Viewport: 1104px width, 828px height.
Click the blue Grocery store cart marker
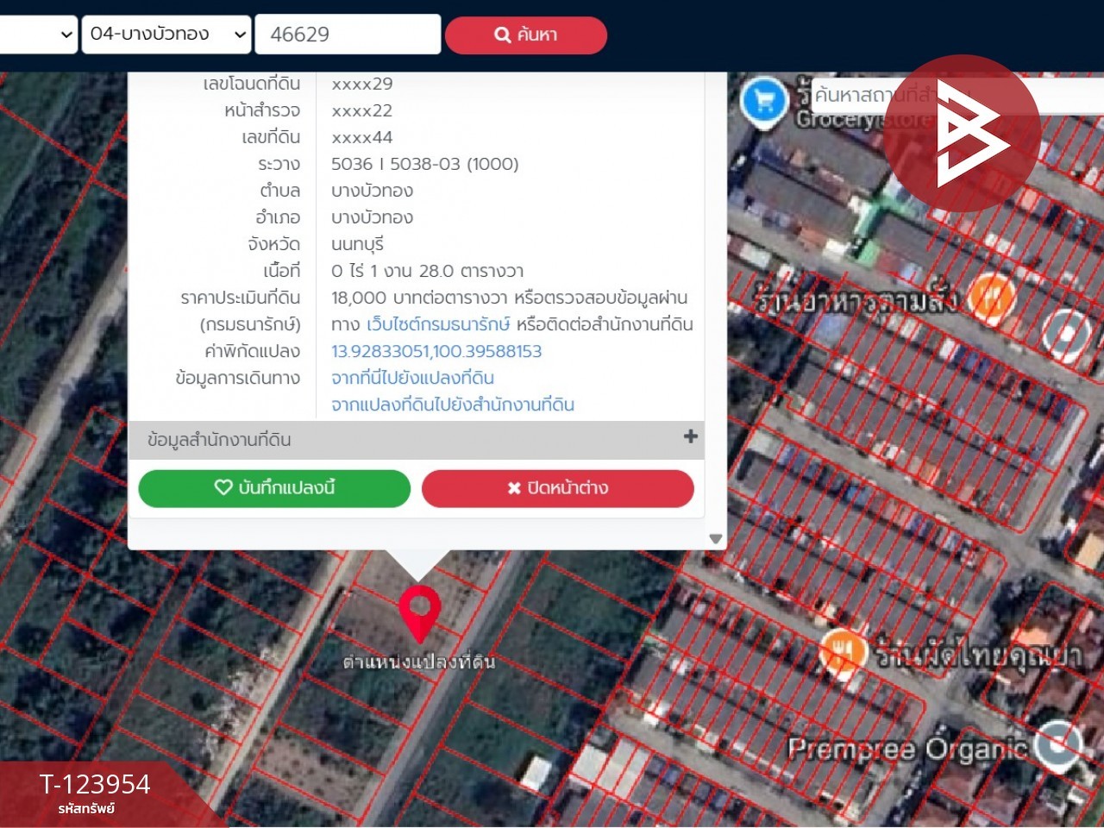tap(763, 102)
